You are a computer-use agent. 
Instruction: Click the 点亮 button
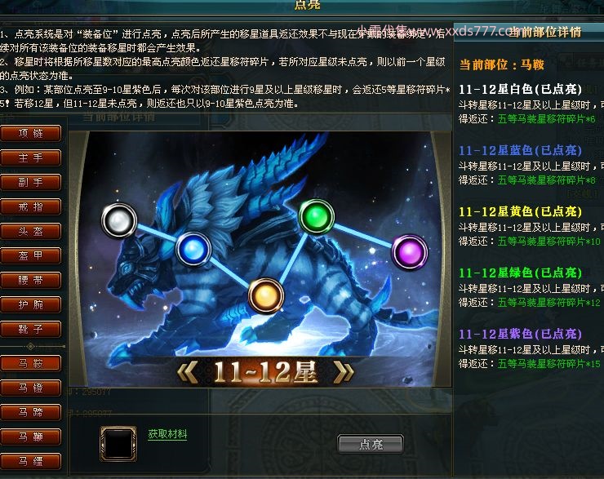click(371, 445)
